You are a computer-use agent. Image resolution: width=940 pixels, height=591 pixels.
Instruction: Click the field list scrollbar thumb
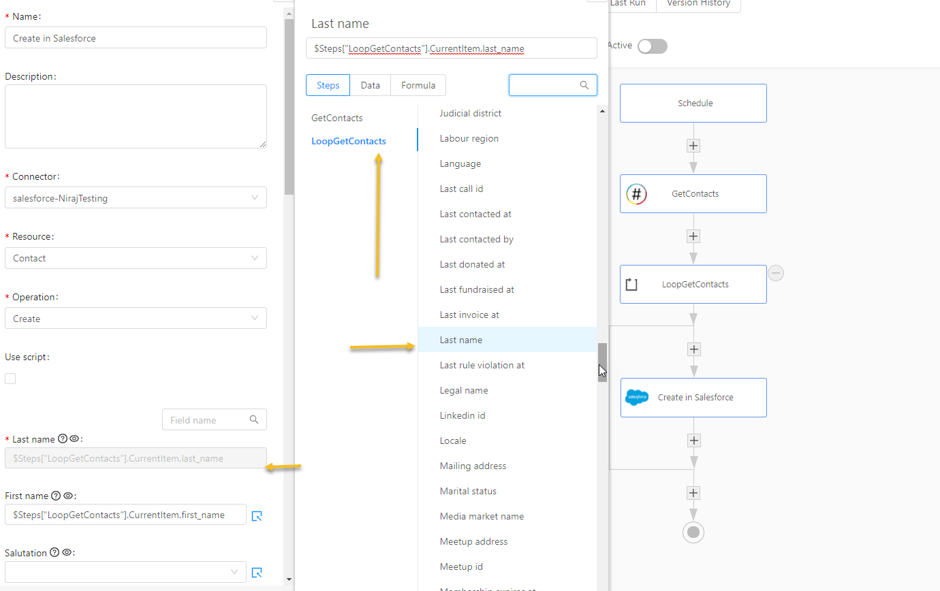coord(602,362)
